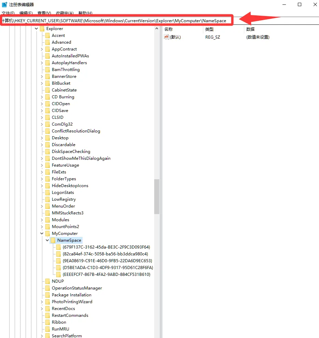Click the folder icon next to Modules

(x=48, y=220)
